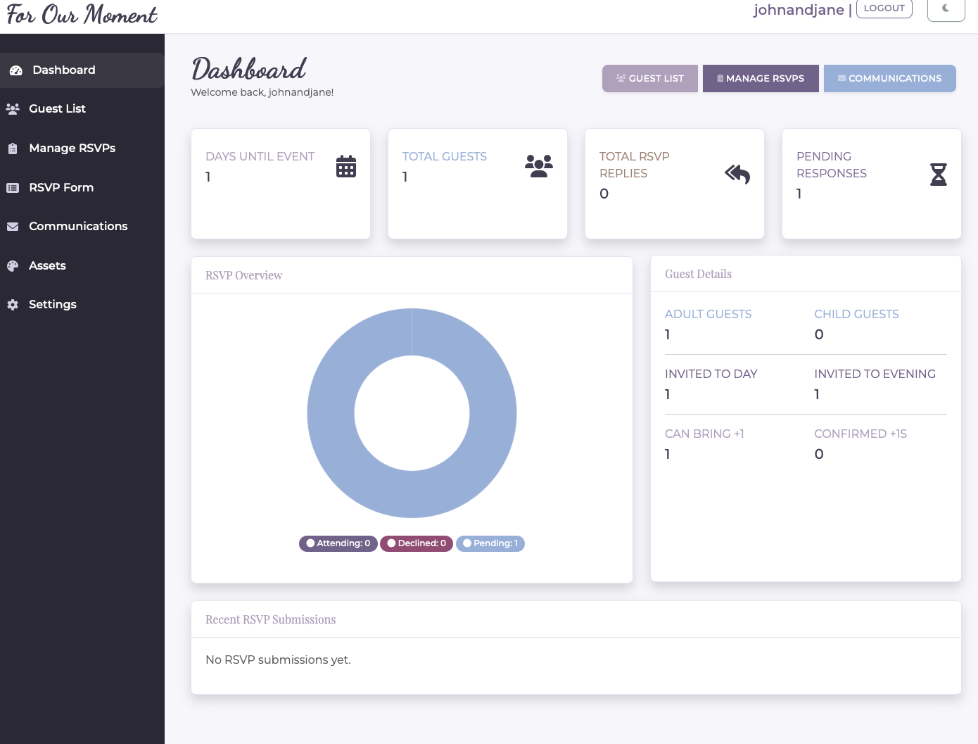Viewport: 978px width, 744px height.
Task: Open Settings via the gear icon
Action: pos(12,304)
